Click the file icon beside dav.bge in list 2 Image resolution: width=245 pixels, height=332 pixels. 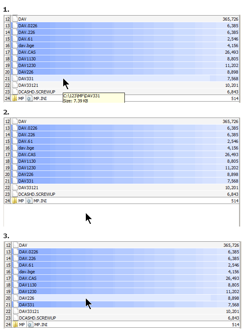coord(15,148)
